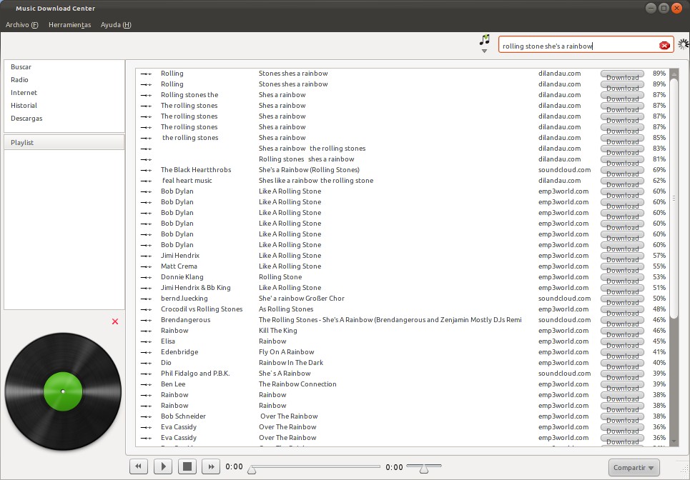The image size is (690, 480).
Task: Rewind using the previous track button
Action: [x=138, y=466]
